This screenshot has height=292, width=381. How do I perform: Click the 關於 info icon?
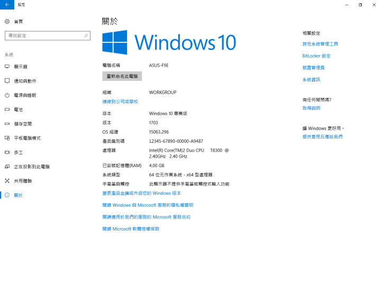7,195
